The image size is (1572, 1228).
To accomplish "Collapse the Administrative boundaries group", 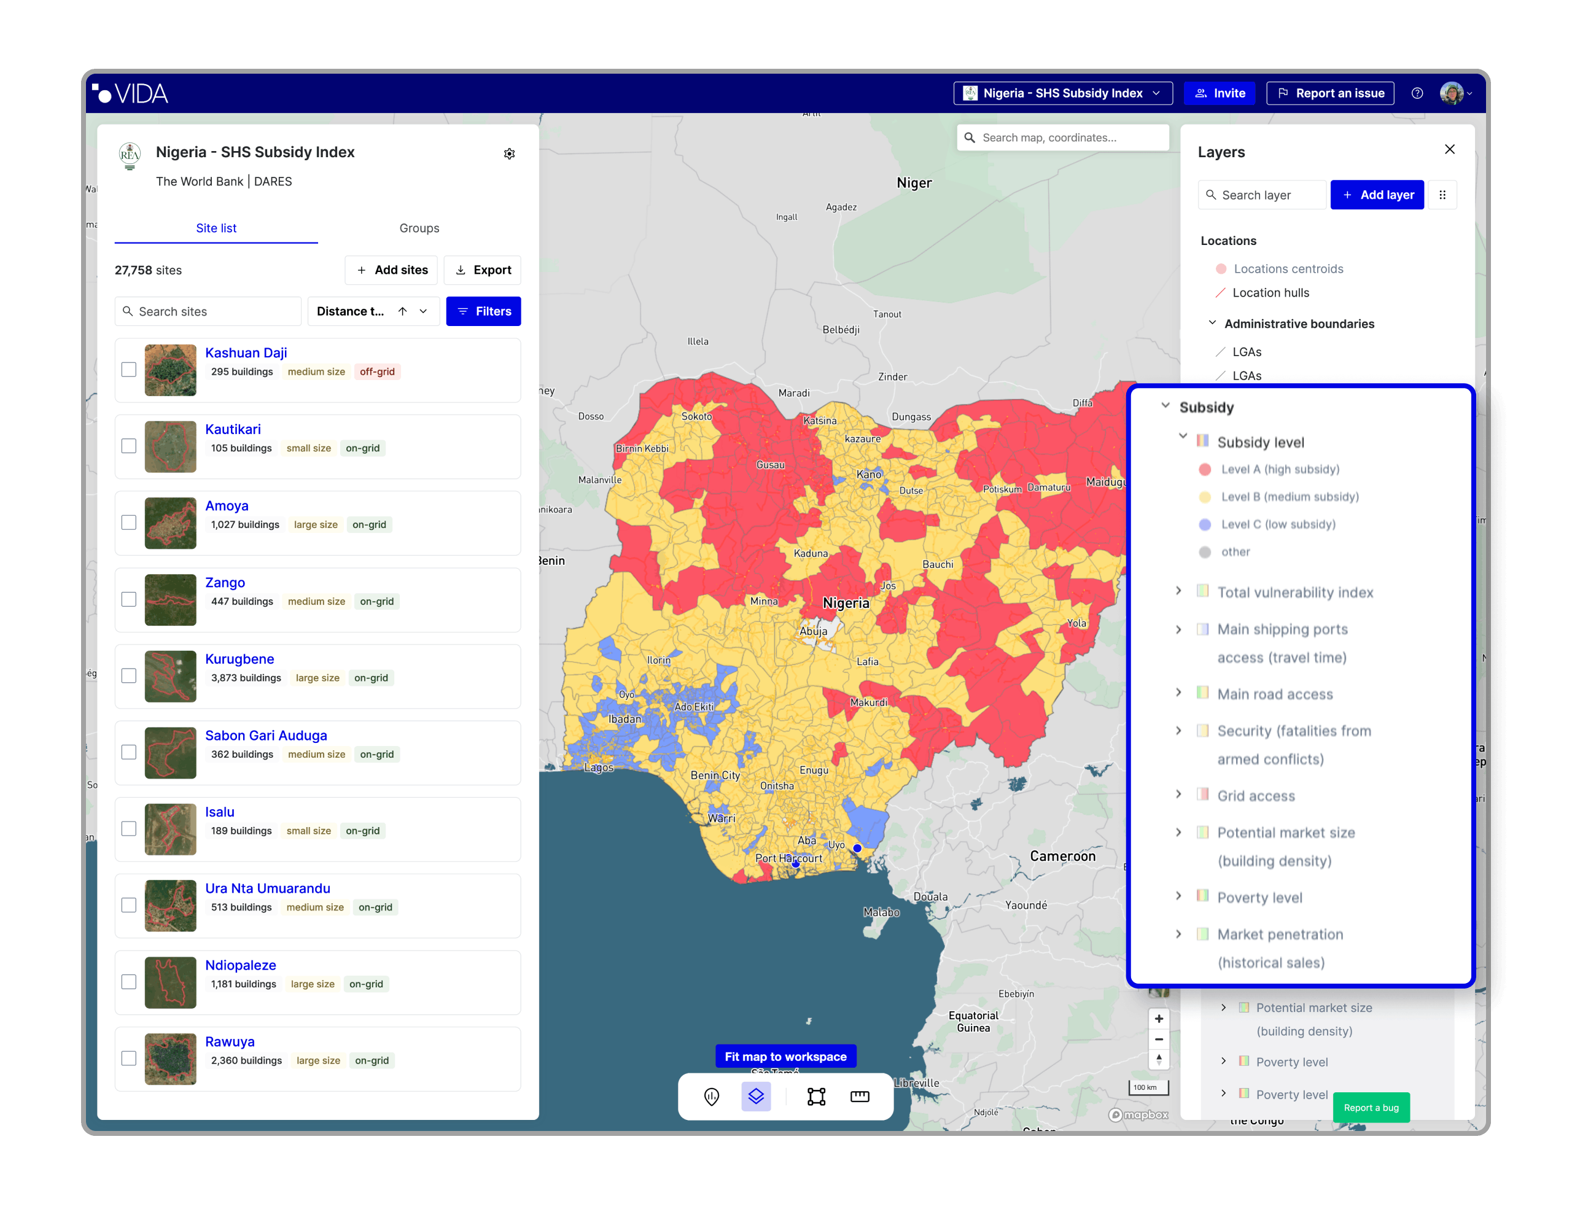I will click(x=1212, y=323).
